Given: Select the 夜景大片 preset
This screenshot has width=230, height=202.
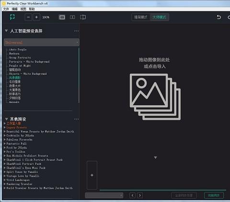Looking at the screenshot, I should click(x=15, y=86).
